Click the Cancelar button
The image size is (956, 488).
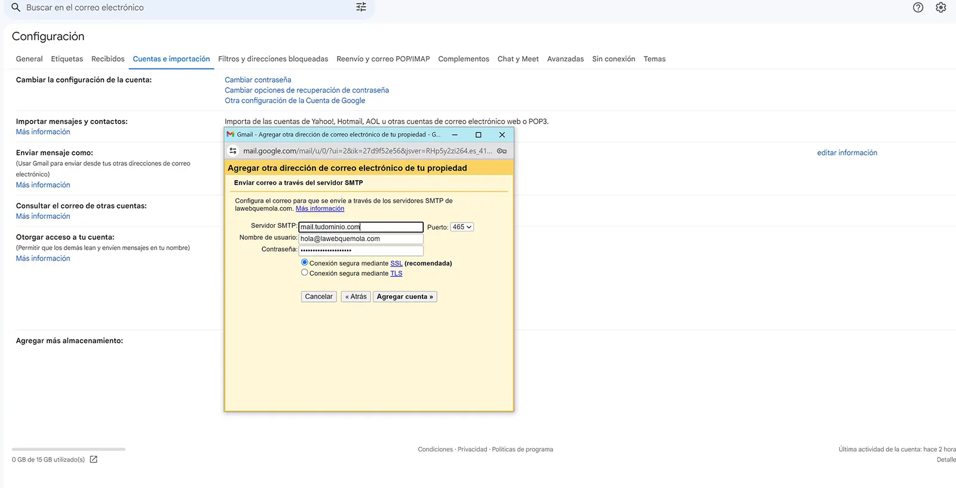coord(318,296)
